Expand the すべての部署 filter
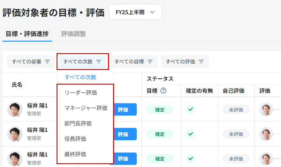The height and width of the screenshot is (167, 281). pyautogui.click(x=31, y=62)
